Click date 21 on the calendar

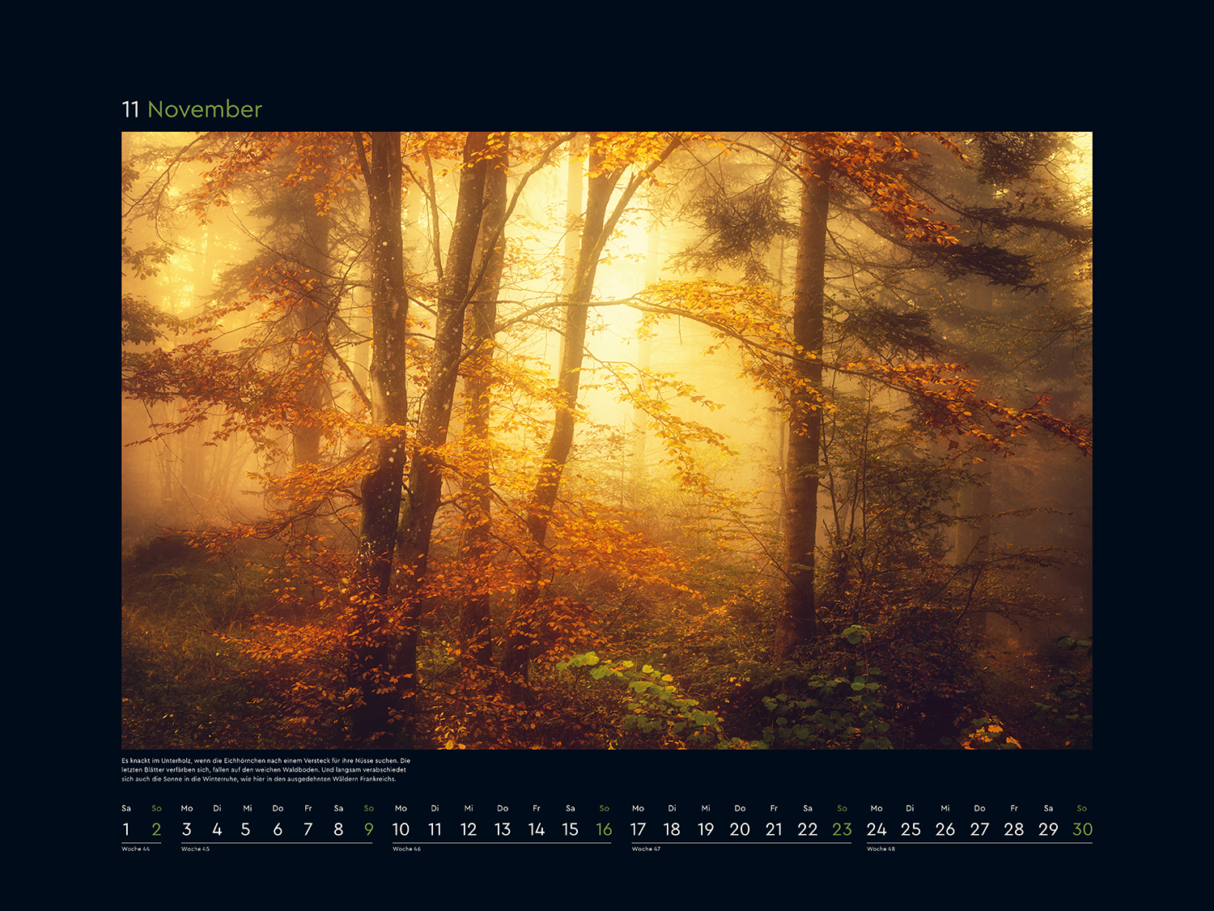pos(774,829)
